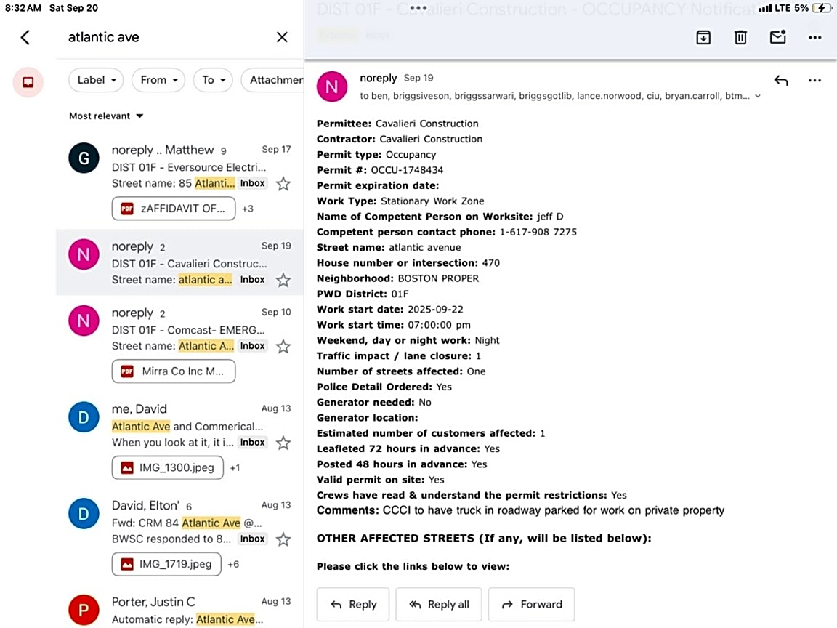This screenshot has height=628, width=837.
Task: Open the top toolbar more options menu
Action: [814, 37]
